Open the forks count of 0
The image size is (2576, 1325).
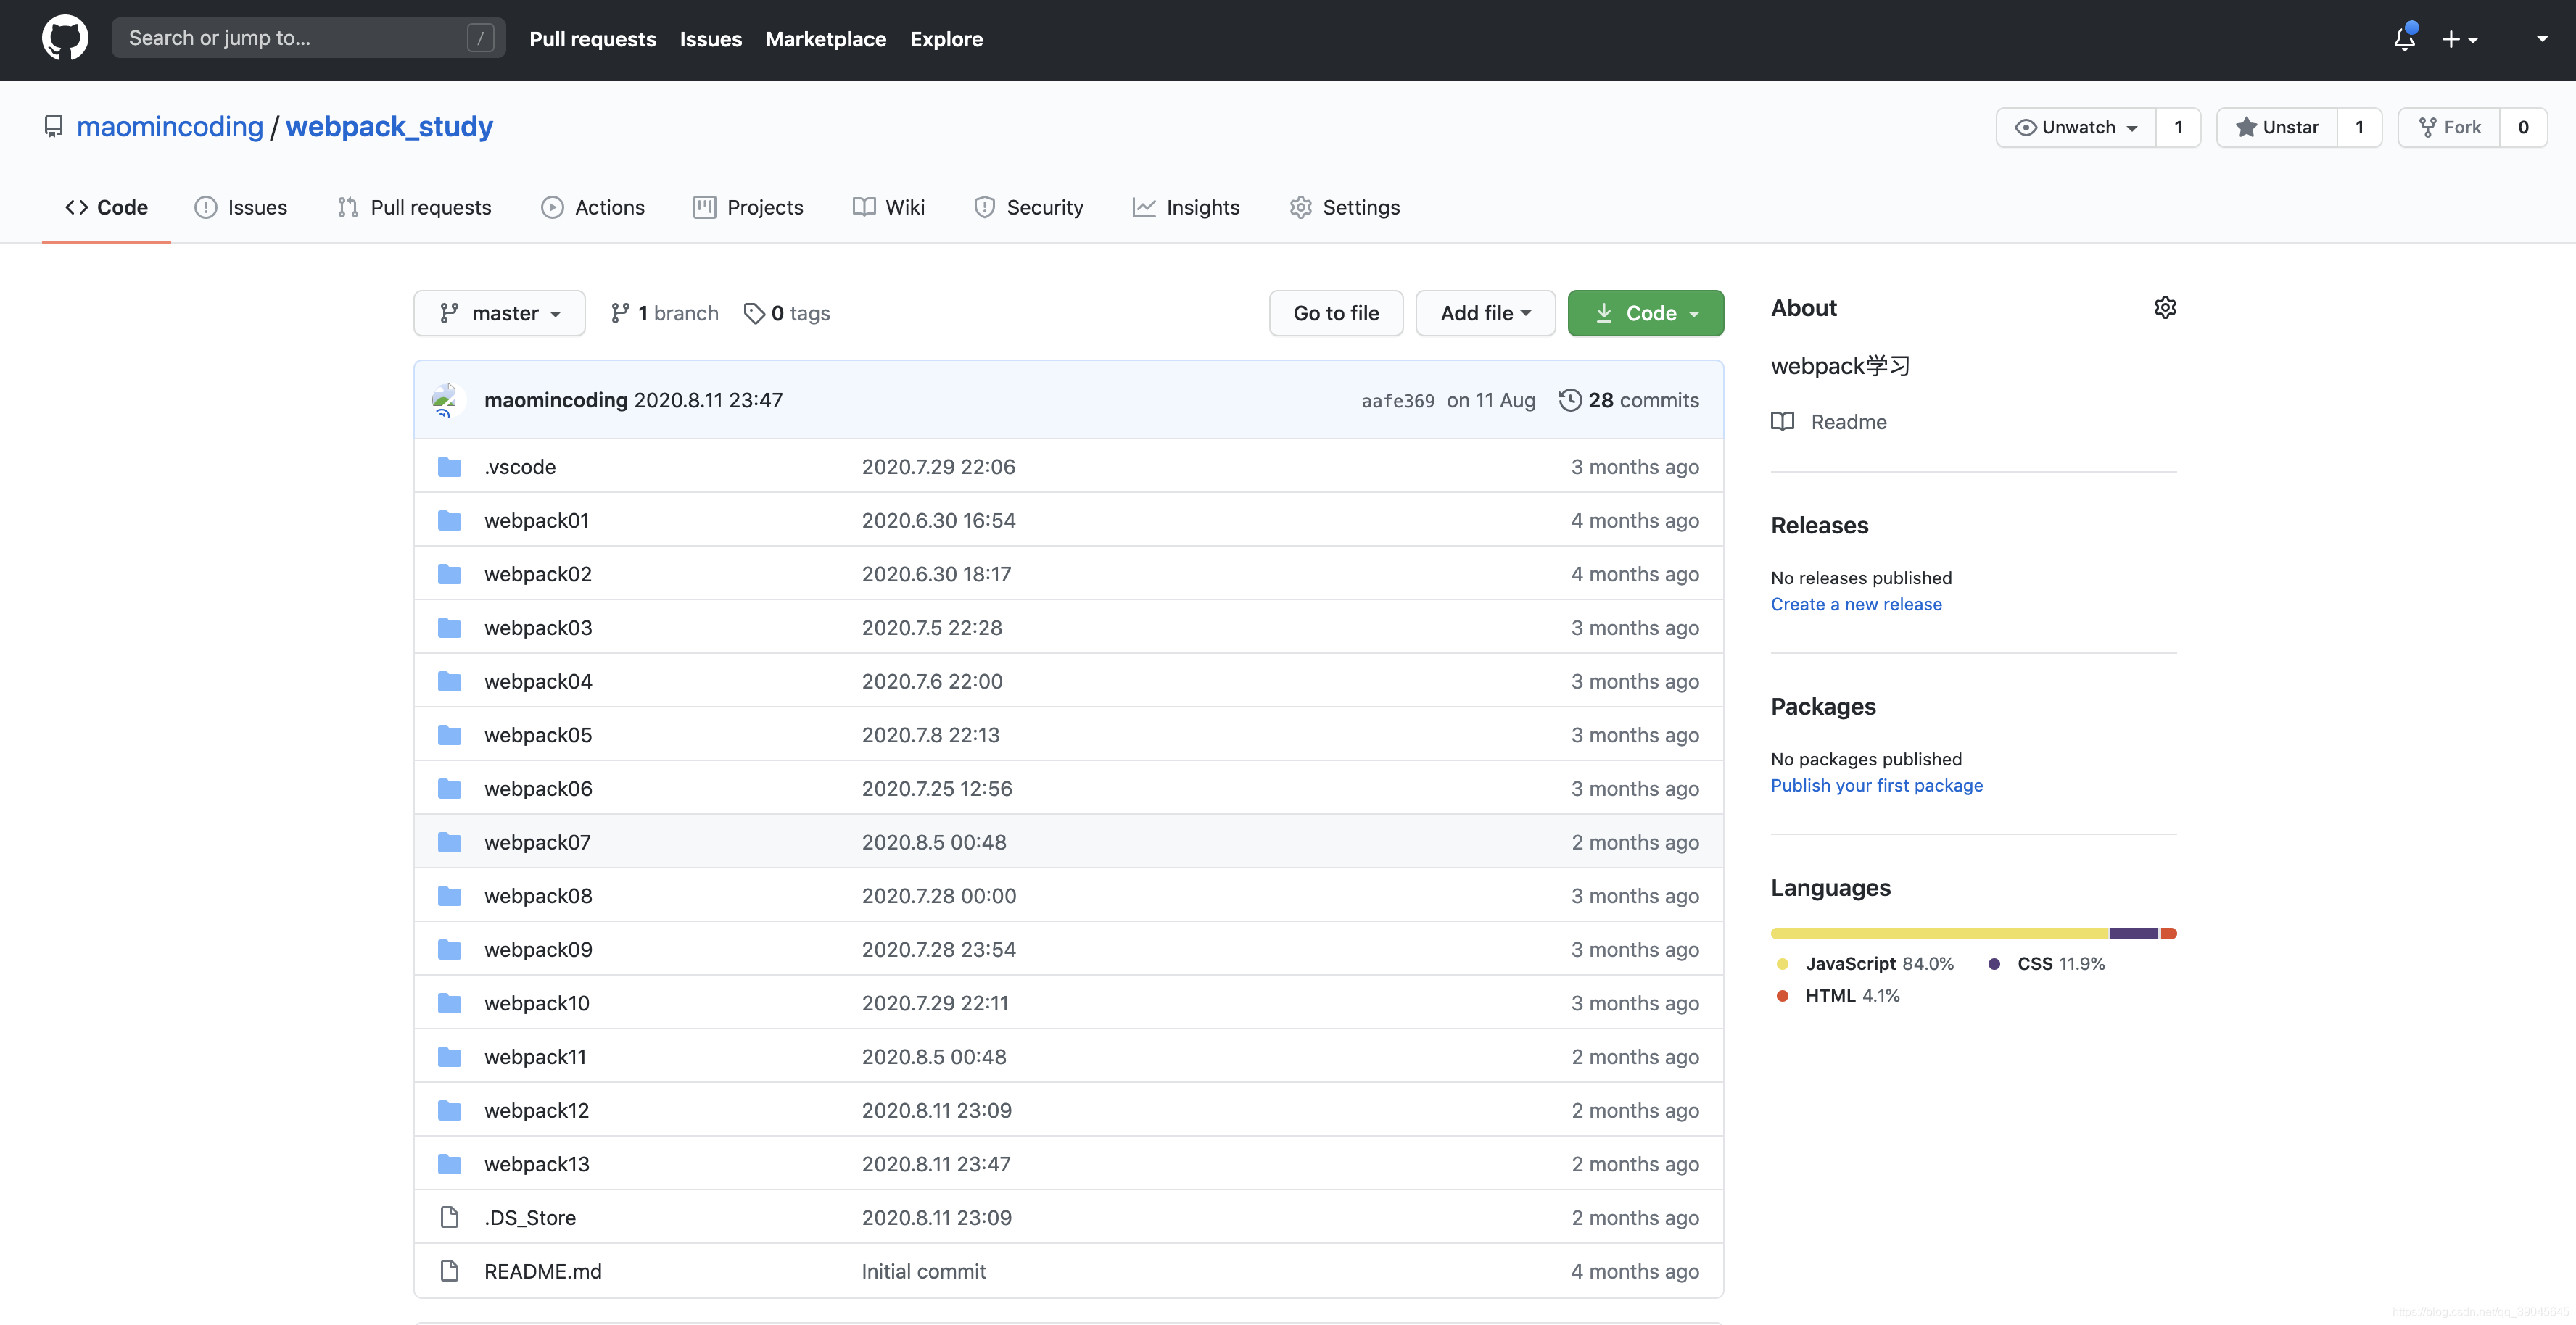(x=2523, y=127)
